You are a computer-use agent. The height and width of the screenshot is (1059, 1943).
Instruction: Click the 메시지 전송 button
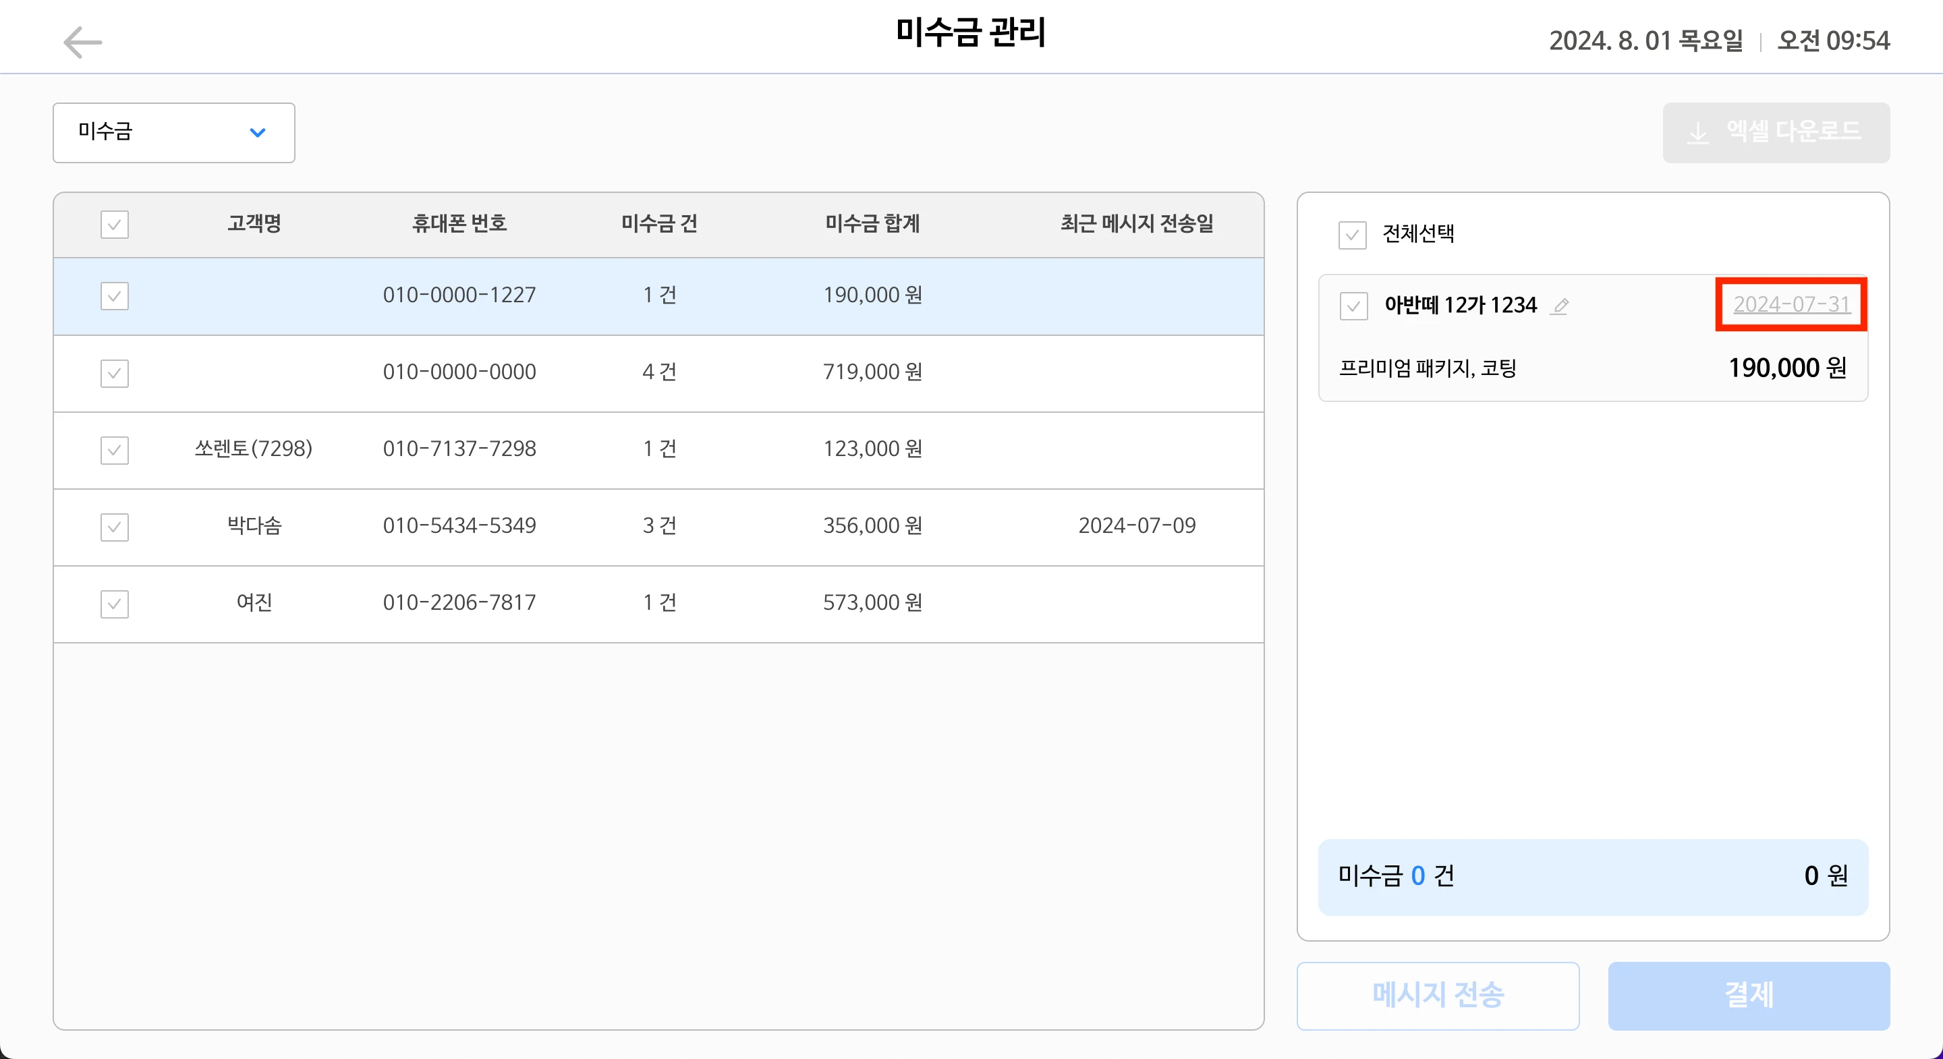pos(1438,996)
